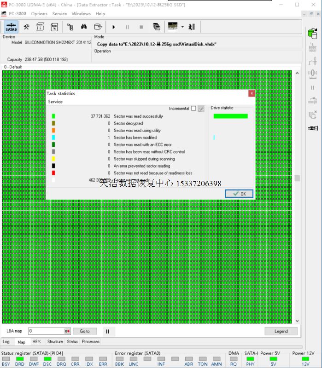
Task: Click the pencil icon beside Incremental
Action: (x=201, y=109)
